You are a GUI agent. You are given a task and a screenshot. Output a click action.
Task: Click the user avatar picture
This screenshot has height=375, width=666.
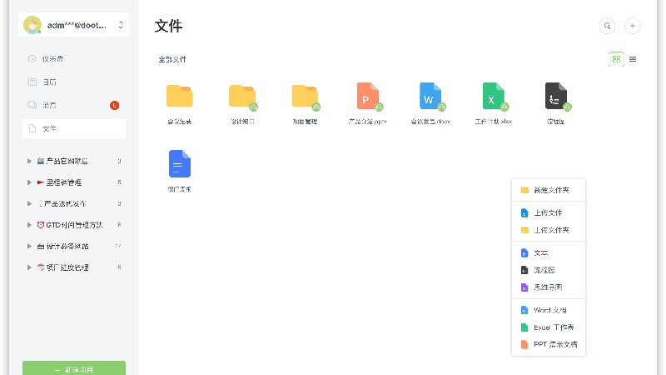32,25
